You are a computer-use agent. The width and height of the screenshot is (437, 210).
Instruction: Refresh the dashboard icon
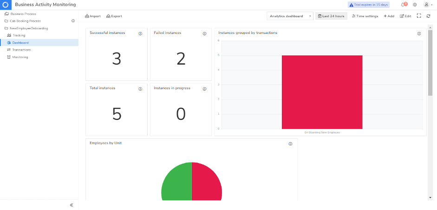point(428,16)
